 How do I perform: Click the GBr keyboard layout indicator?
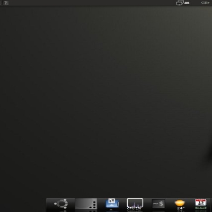[x=205, y=3]
